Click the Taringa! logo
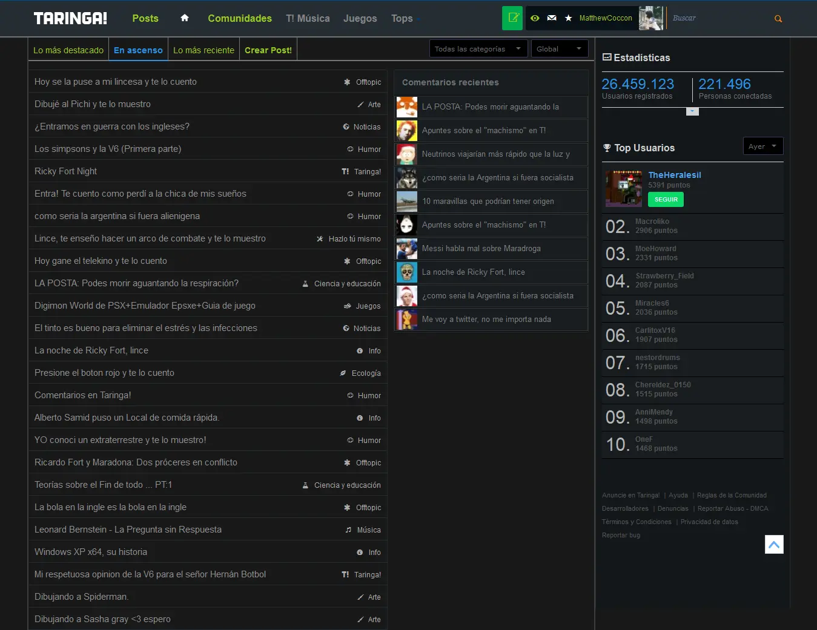Image resolution: width=817 pixels, height=630 pixels. point(70,18)
